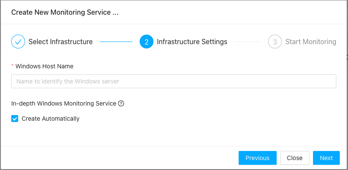
Task: Click the step 3 number circle
Action: click(x=275, y=42)
